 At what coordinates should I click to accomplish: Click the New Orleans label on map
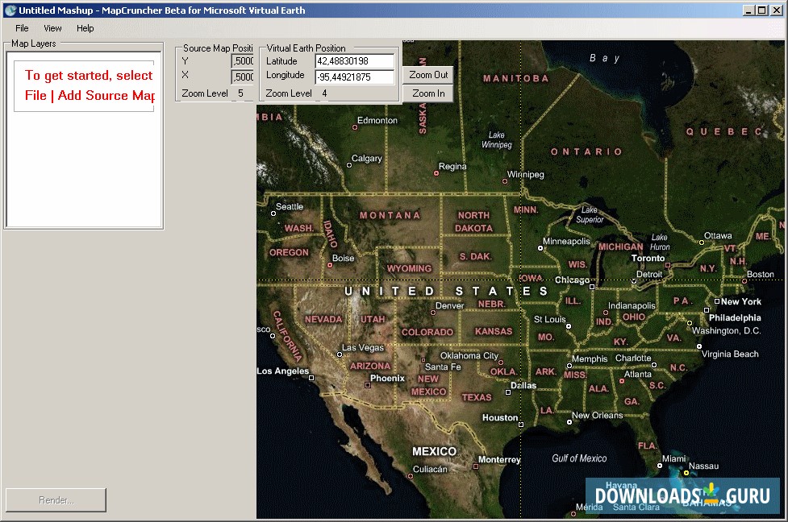pyautogui.click(x=597, y=415)
